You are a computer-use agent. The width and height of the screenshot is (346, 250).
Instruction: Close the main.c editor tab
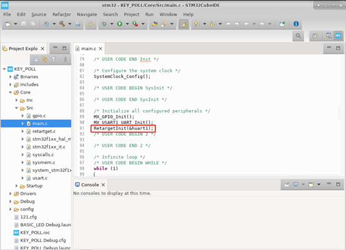tap(101, 49)
